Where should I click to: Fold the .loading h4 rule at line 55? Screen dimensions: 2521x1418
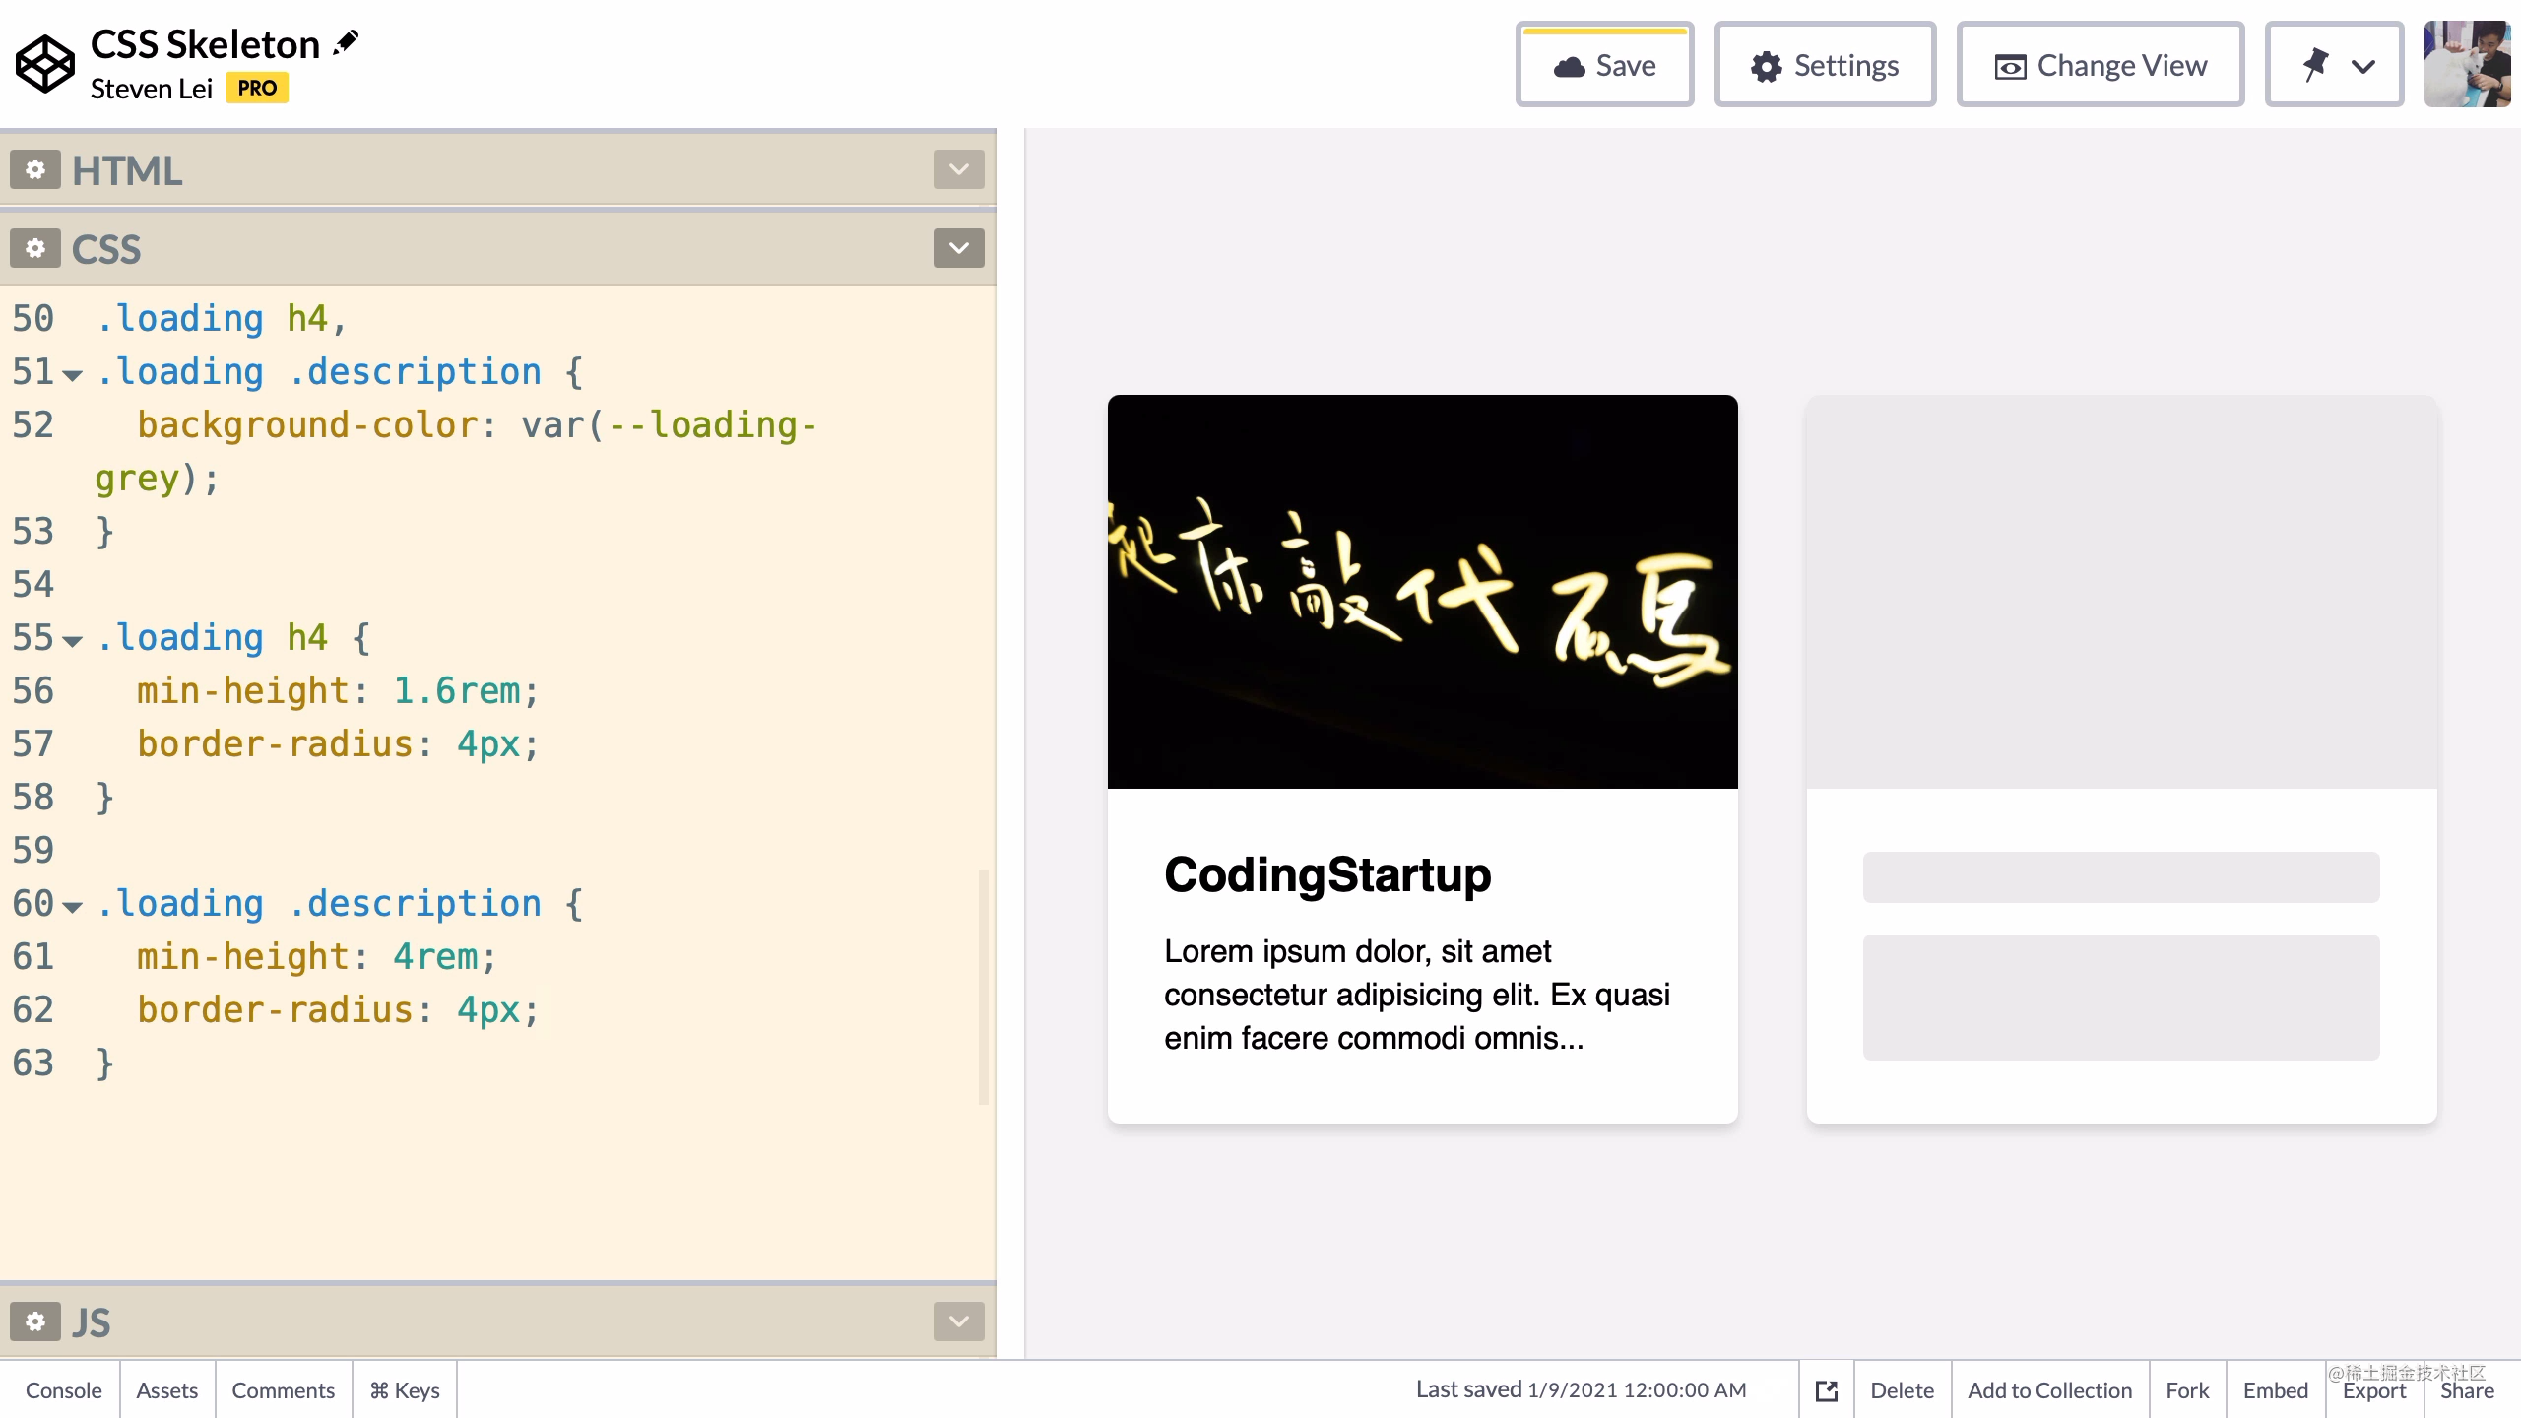point(72,640)
